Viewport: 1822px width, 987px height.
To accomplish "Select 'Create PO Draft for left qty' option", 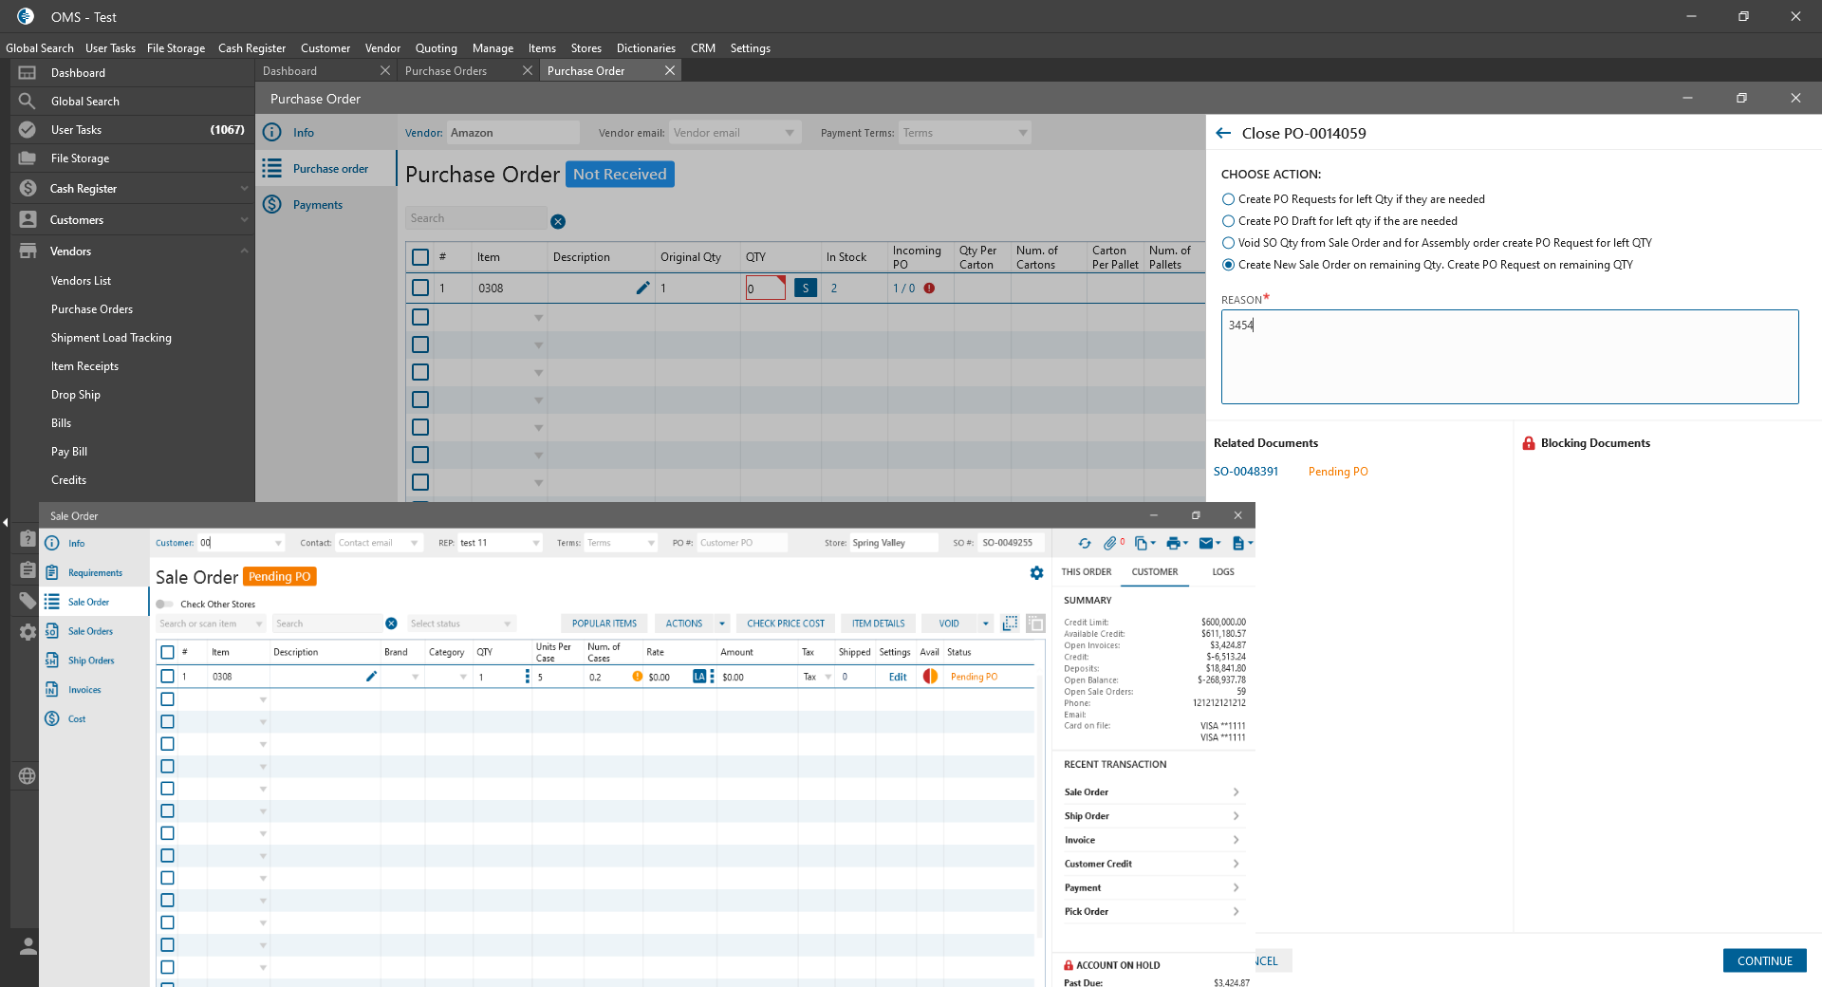I will (1229, 221).
